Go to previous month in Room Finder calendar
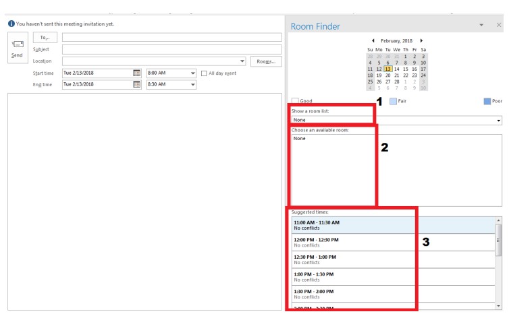This screenshot has height=318, width=509. 373,41
